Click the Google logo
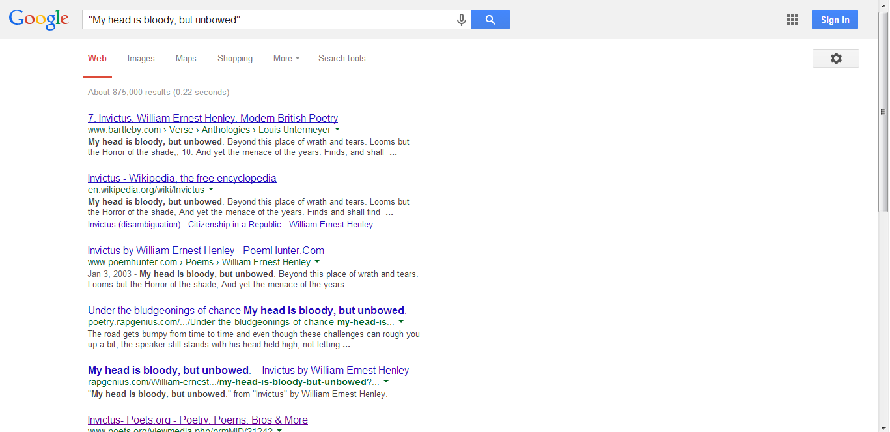 pos(38,20)
